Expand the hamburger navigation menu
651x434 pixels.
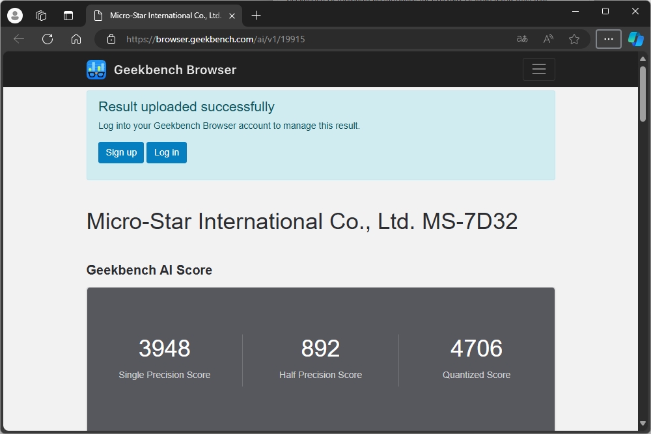[539, 69]
